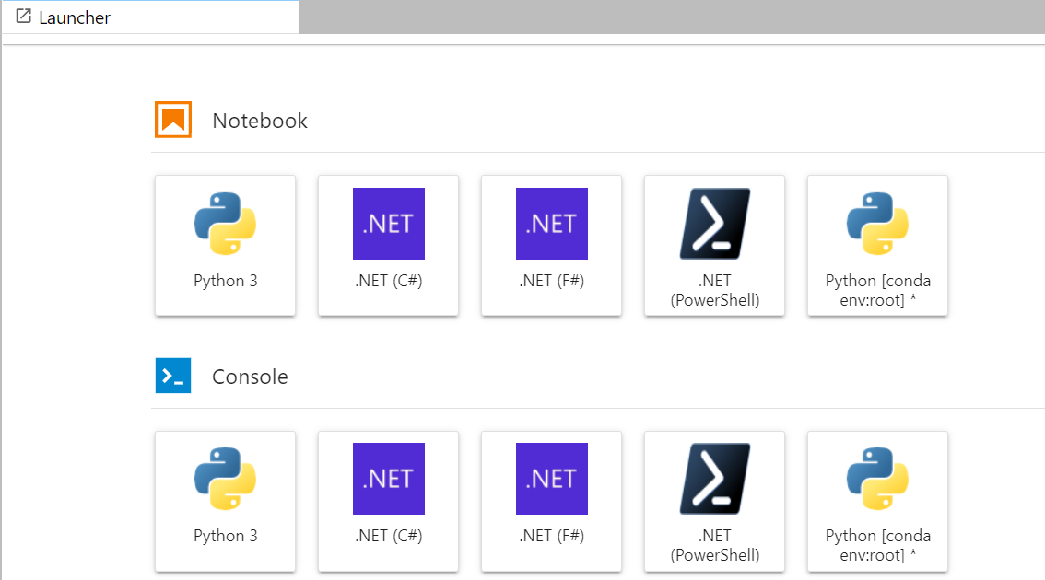Click the Console section heading
The height and width of the screenshot is (580, 1045).
[250, 376]
